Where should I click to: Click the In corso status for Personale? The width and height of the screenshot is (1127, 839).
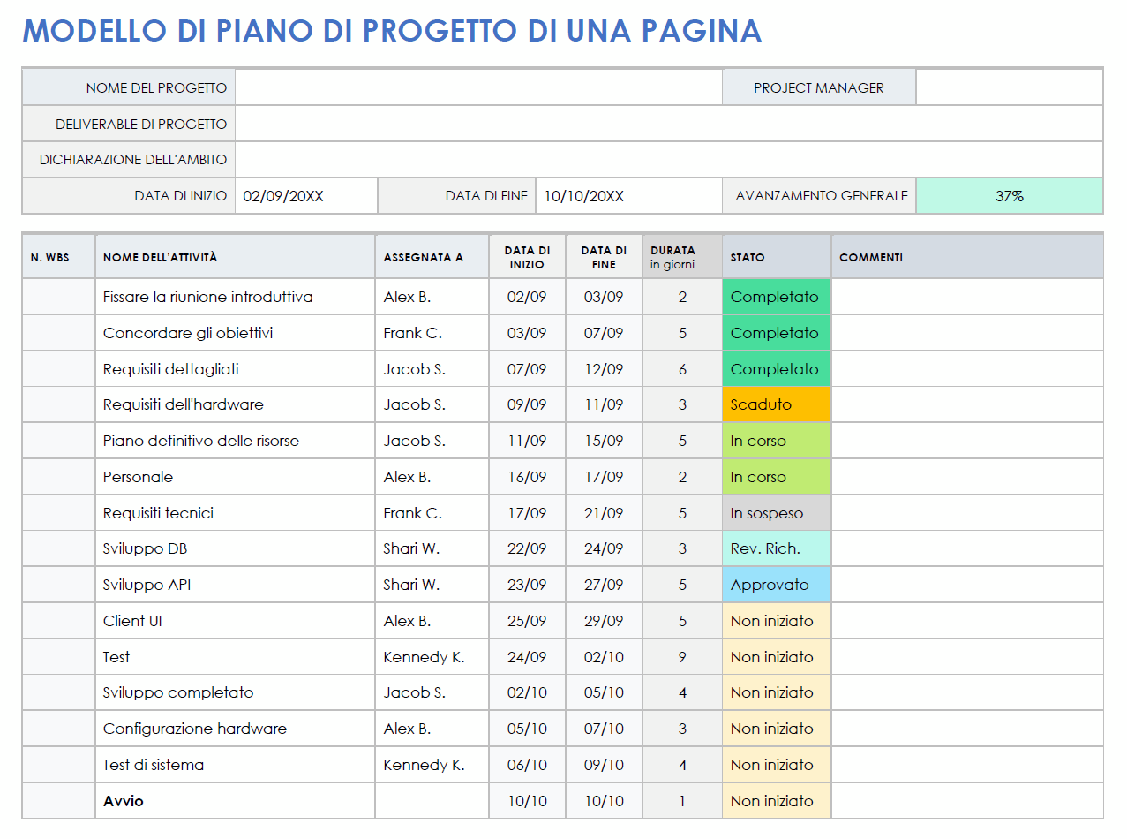pyautogui.click(x=776, y=476)
